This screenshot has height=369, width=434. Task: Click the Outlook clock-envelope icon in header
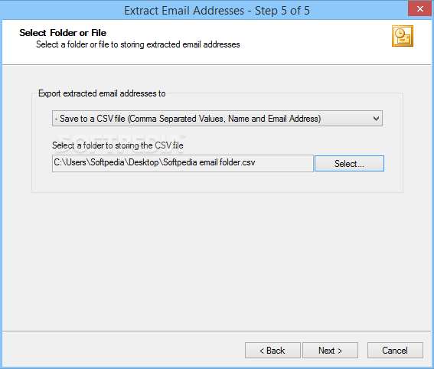tap(403, 36)
